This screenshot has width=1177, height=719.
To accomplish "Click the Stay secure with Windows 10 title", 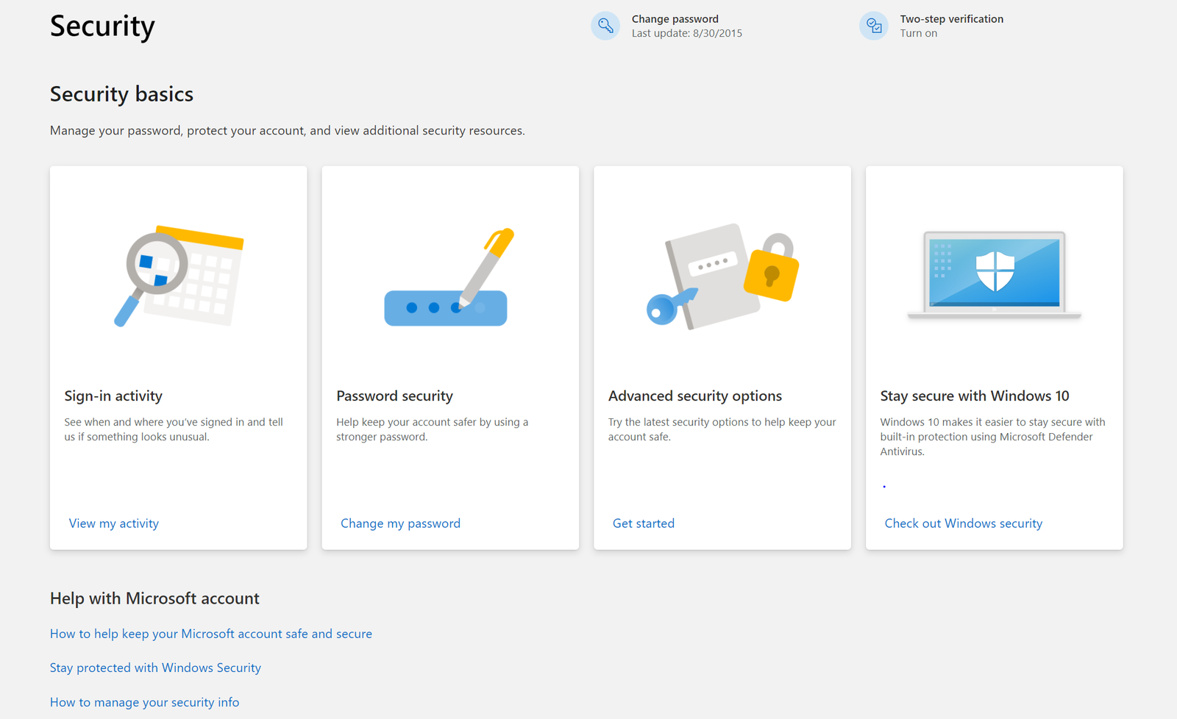I will 974,396.
